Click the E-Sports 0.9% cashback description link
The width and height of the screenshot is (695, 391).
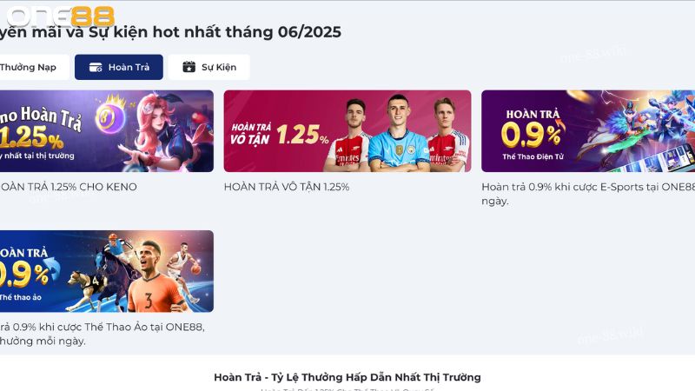(588, 194)
